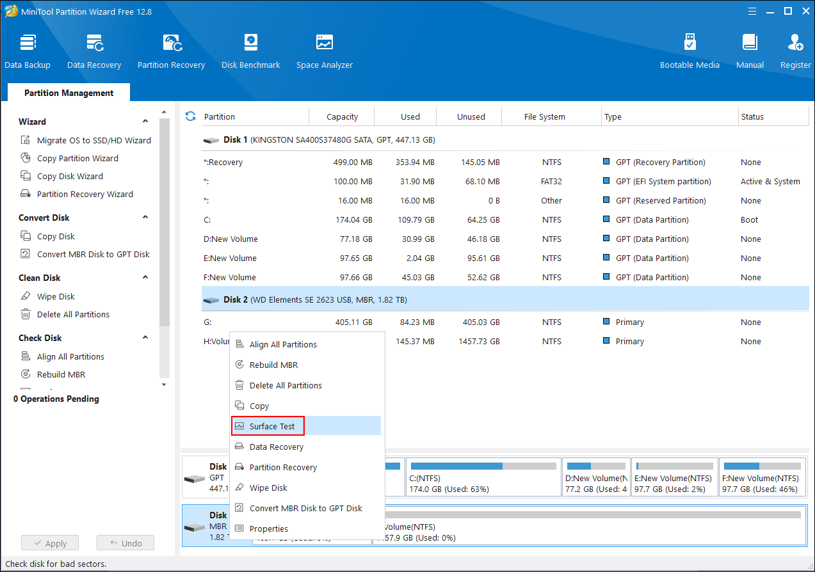This screenshot has width=815, height=572.
Task: Click the Apply button
Action: 49,543
